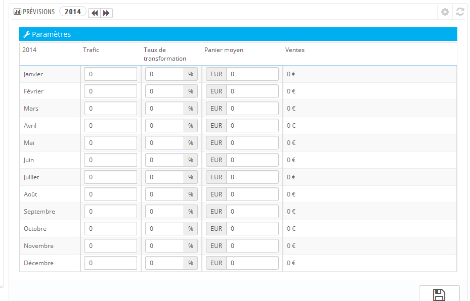
Task: Focus Décembre taux de transformation field
Action: point(164,263)
